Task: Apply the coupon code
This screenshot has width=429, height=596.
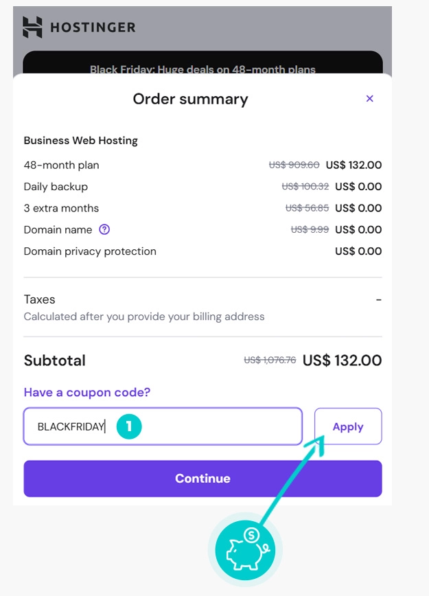Action: coord(348,426)
